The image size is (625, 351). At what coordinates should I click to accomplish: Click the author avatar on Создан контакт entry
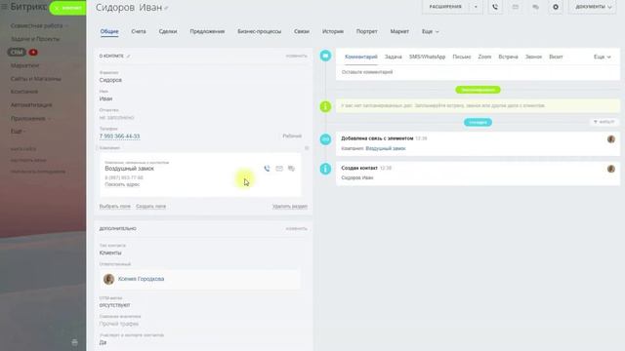point(611,169)
